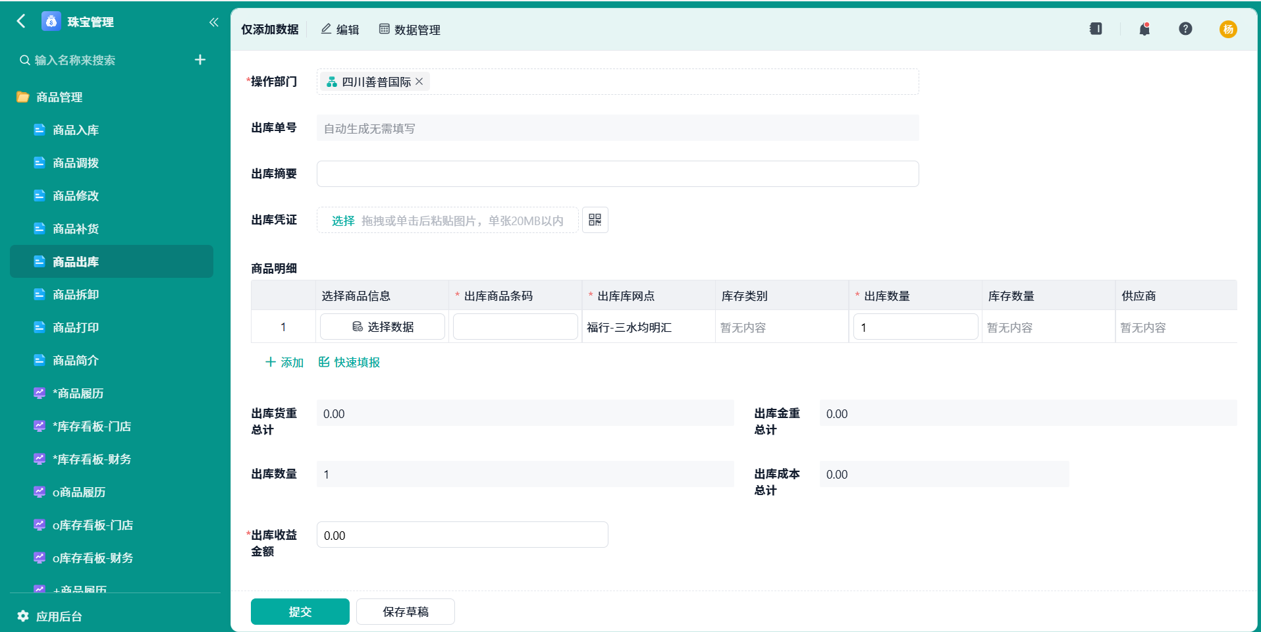Screen dimensions: 1261x632
Task: Click the 出库金重总计 value field
Action: coord(1028,413)
